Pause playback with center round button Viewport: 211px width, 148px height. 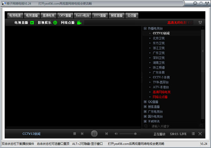point(94,134)
